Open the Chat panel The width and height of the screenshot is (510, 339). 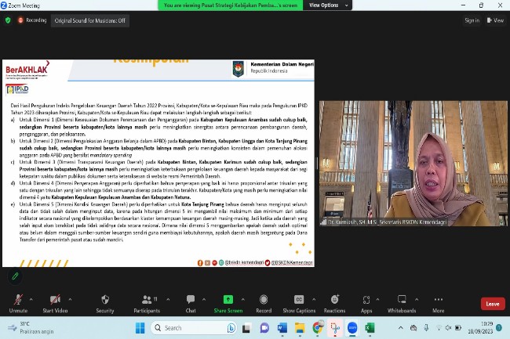(191, 301)
